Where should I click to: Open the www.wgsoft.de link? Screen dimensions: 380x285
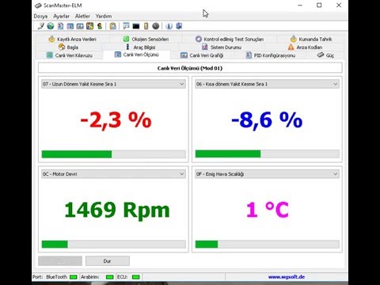click(x=287, y=277)
